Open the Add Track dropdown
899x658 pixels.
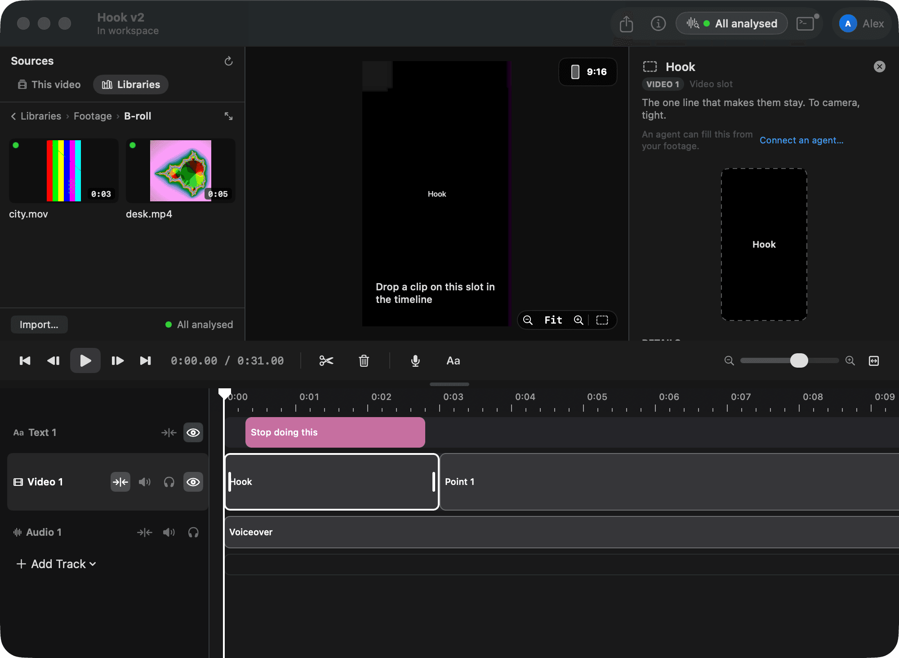tap(57, 564)
